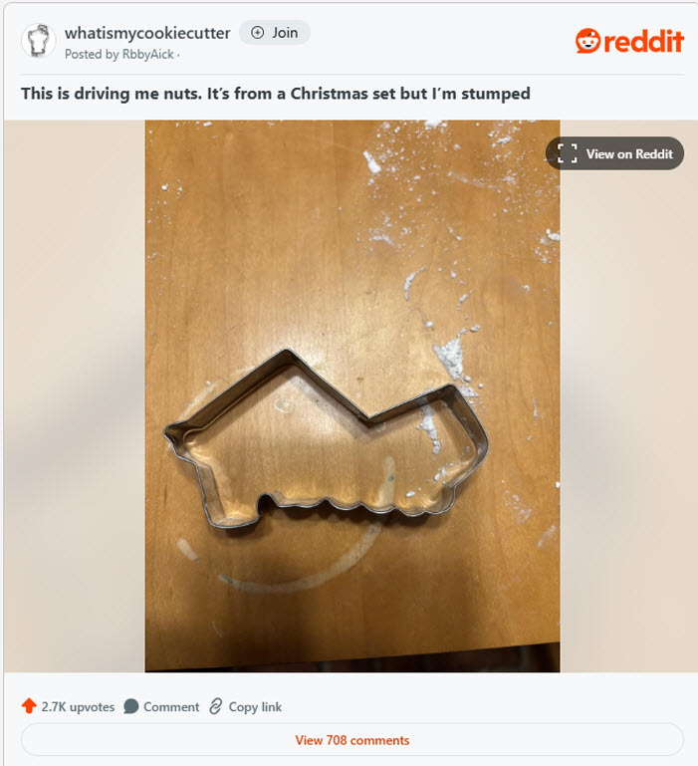This screenshot has height=766, width=698.
Task: Click the reddit wordmark text
Action: 644,42
